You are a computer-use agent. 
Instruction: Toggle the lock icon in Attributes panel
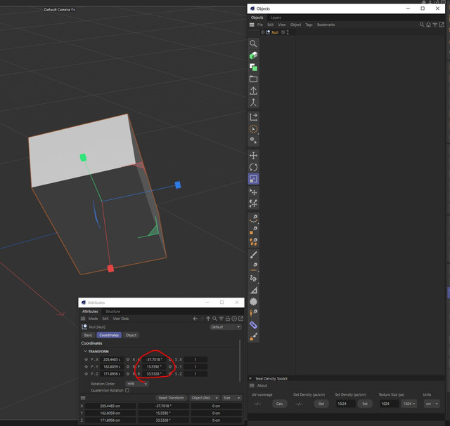click(x=228, y=319)
